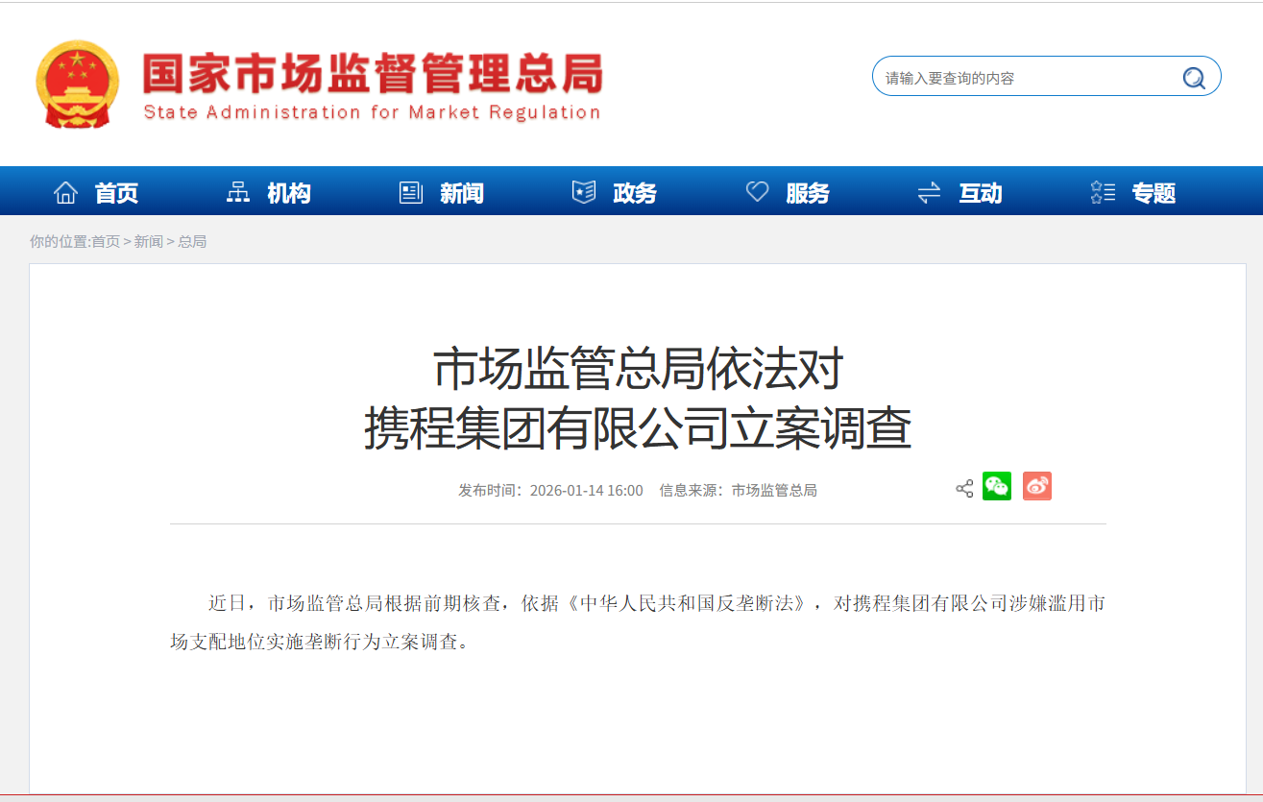Share article via green WeChat icon

click(x=997, y=486)
